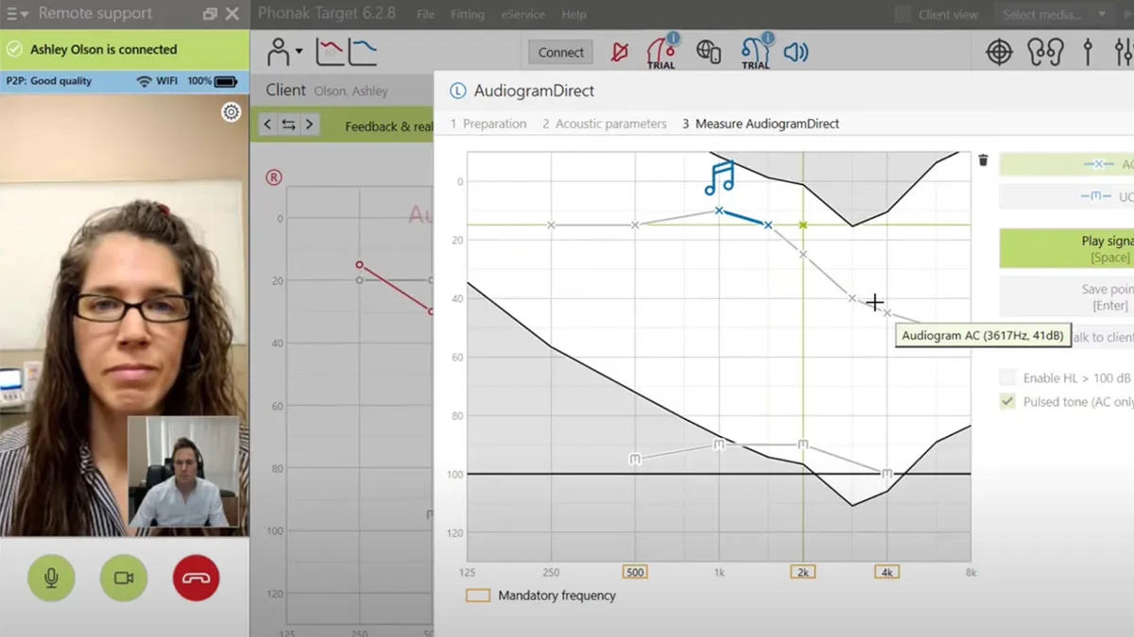Uncheck the Pulsed tone checkbox
Screen dimensions: 1134x637
click(1008, 402)
